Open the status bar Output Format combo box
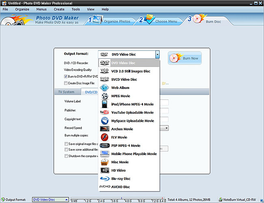Image resolution: width=264 pixels, height=203 pixels. tap(50, 200)
